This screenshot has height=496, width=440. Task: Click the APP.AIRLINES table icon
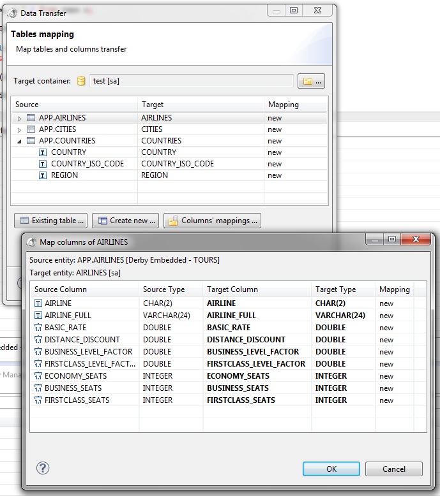pos(31,118)
